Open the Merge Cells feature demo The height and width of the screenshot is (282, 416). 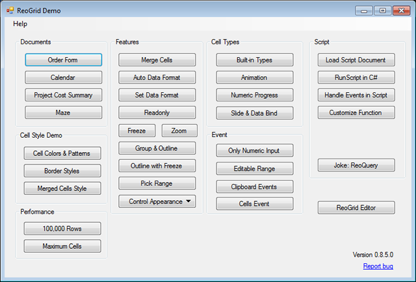[x=157, y=60]
